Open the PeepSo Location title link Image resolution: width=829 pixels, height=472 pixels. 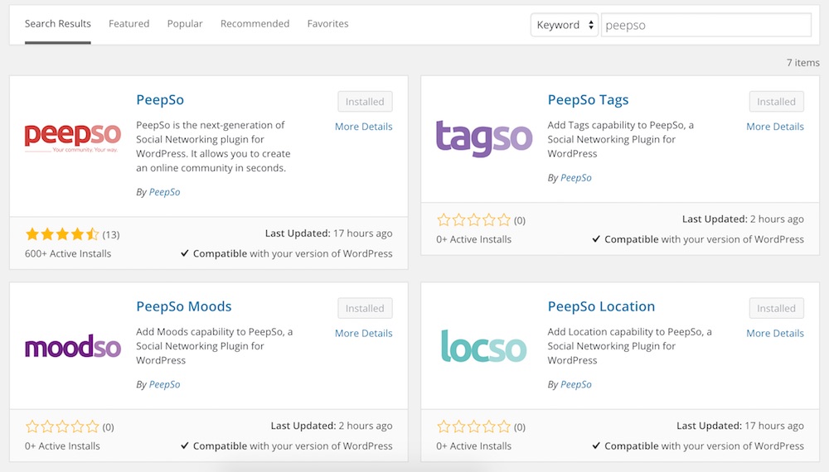(601, 306)
